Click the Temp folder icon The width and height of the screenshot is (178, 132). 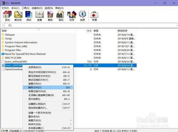pos(3,39)
